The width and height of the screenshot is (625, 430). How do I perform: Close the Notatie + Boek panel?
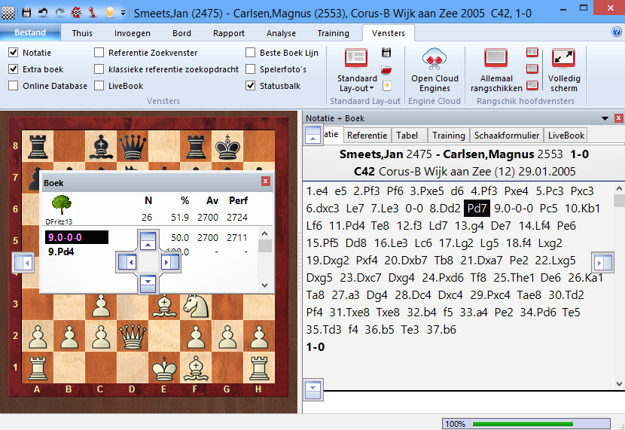click(619, 118)
